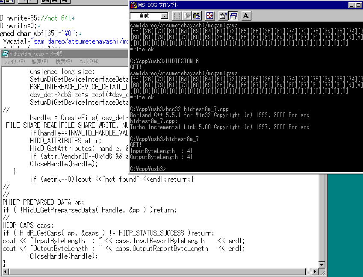This screenshot has width=363, height=277.
Task: Click the '*wdata1=' string line in background editor
Action: coord(65,41)
